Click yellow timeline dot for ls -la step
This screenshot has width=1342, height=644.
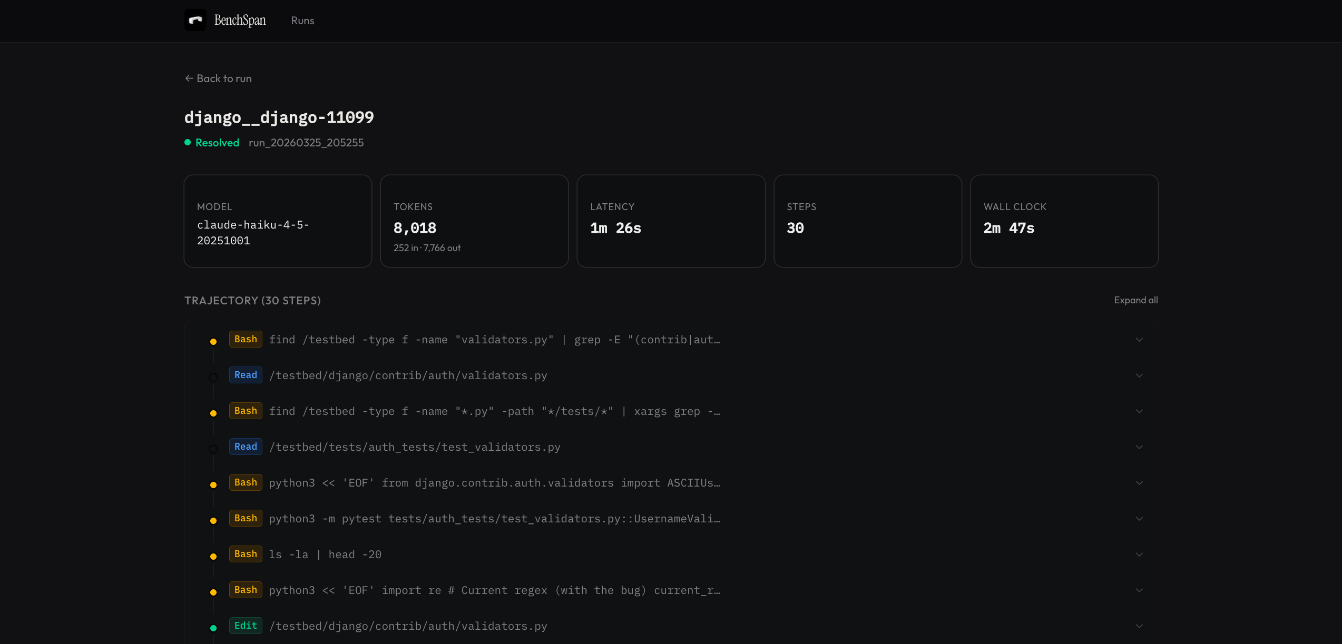213,557
